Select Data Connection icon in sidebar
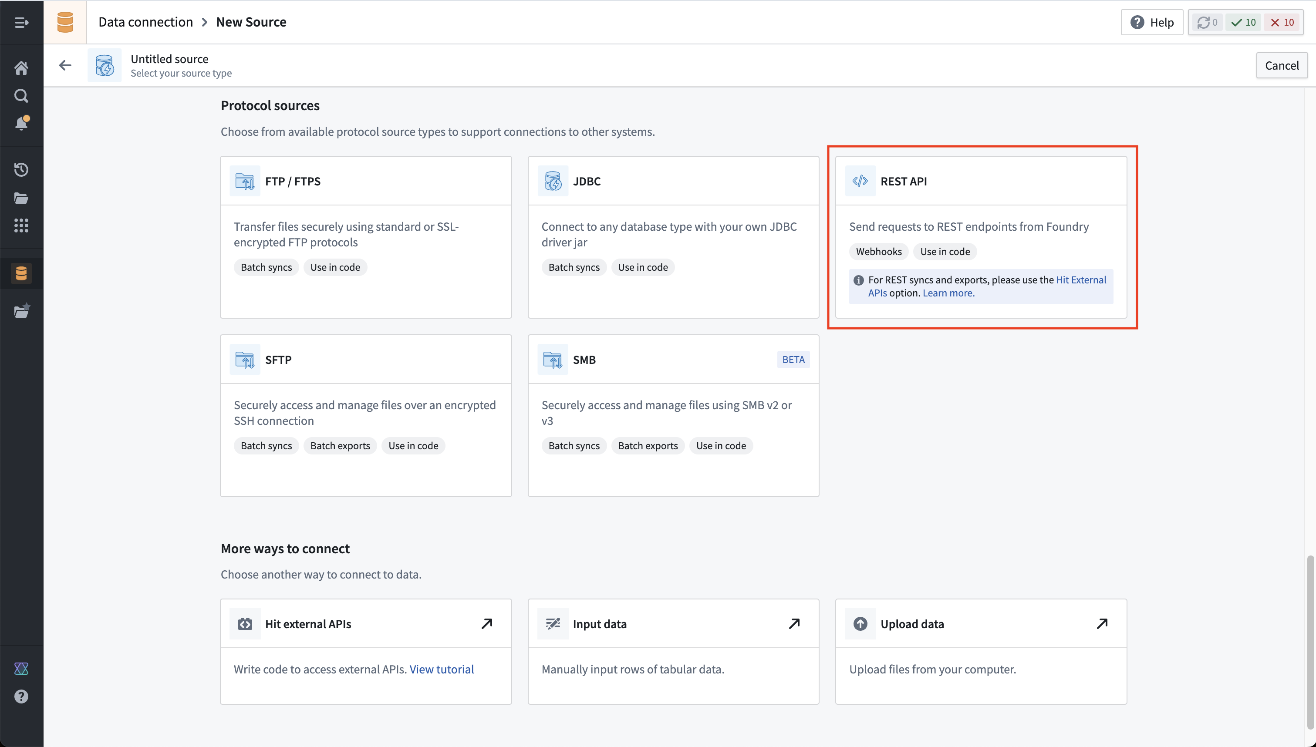The width and height of the screenshot is (1316, 747). [21, 273]
